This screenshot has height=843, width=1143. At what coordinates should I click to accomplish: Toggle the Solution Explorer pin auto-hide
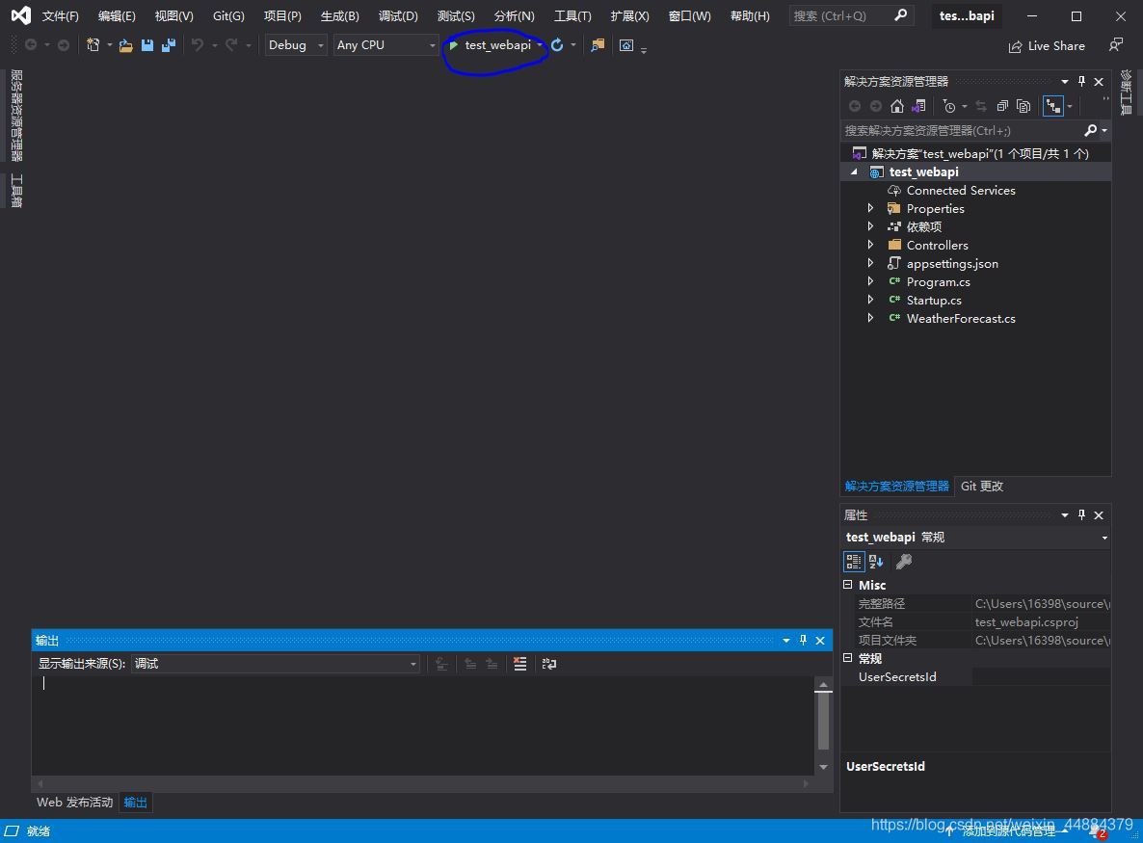coord(1081,81)
